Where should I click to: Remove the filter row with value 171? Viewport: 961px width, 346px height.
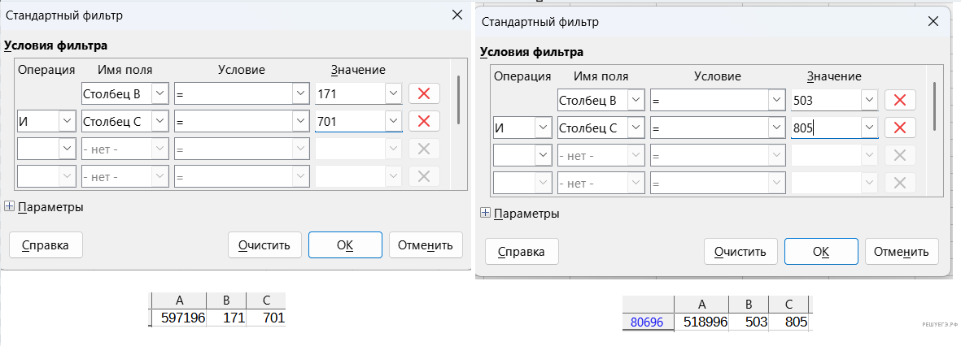(423, 93)
